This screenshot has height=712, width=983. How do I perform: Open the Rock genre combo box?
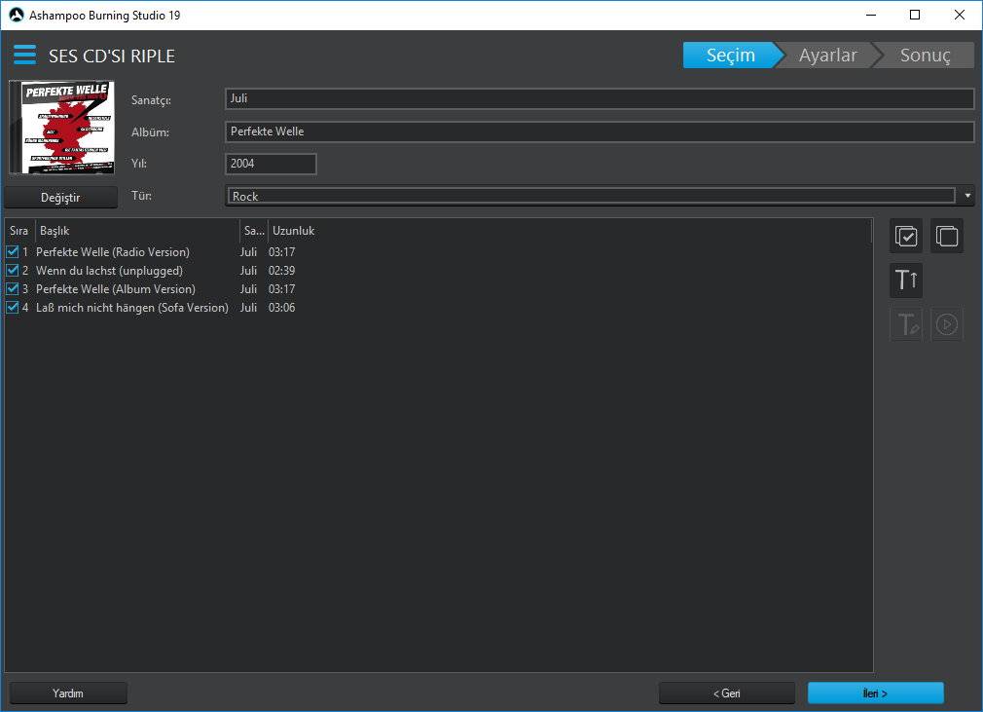[x=591, y=196]
